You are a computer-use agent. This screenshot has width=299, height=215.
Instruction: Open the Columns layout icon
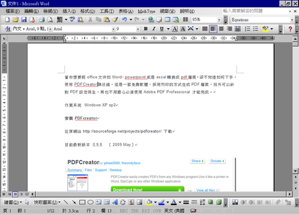185,19
